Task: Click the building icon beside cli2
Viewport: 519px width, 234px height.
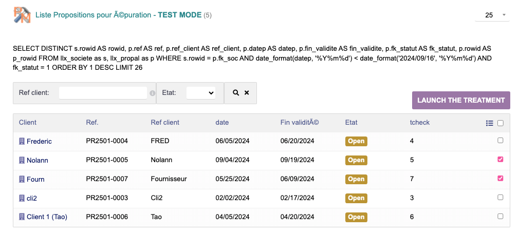Action: click(x=22, y=198)
